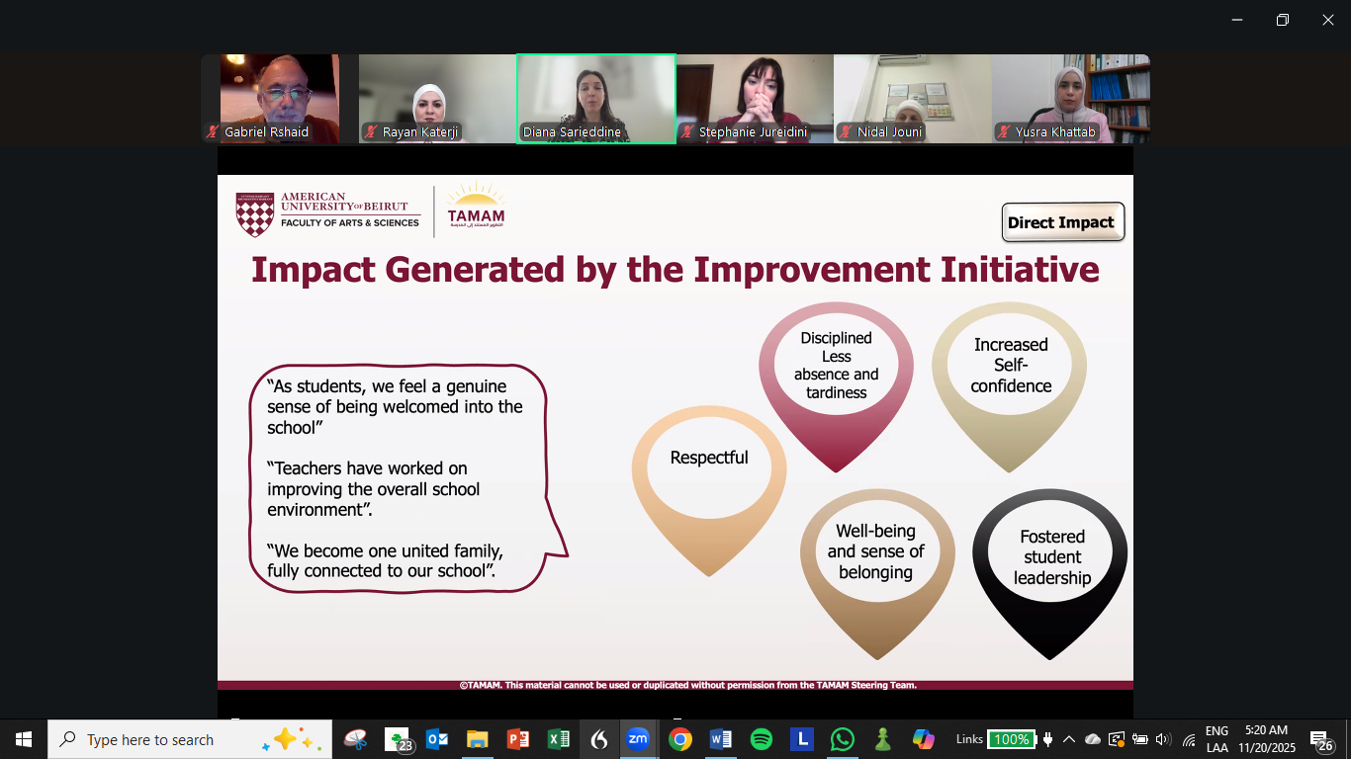Select Gabriel Rshaid's video thumbnail

[x=280, y=99]
